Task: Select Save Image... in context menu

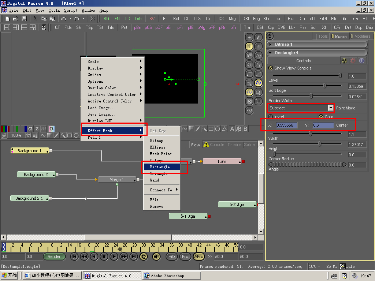Action: [113, 114]
